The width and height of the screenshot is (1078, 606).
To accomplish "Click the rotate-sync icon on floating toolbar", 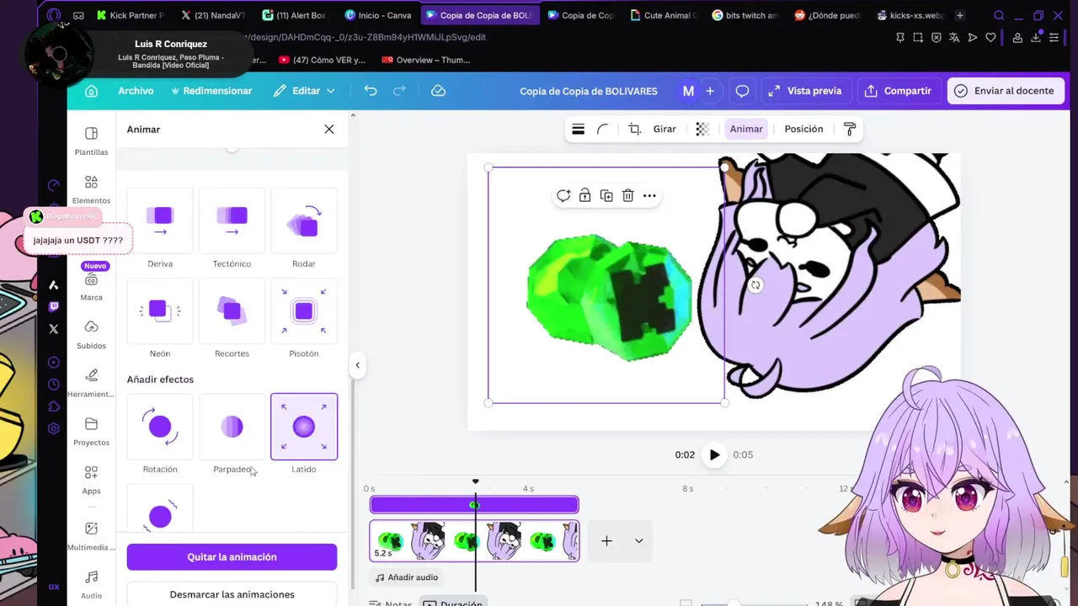I will click(x=563, y=195).
